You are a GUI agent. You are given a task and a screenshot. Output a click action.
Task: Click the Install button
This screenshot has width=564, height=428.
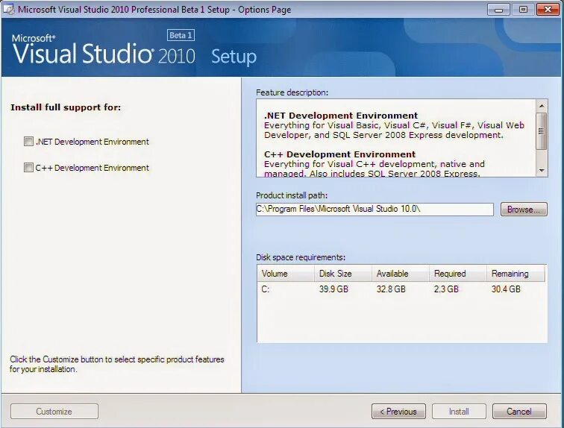coord(459,411)
